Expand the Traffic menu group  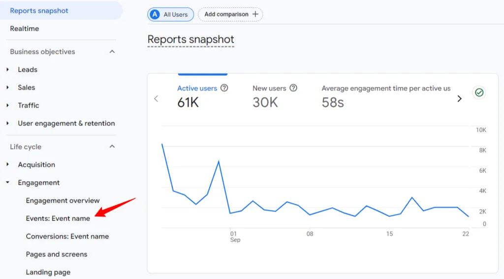pyautogui.click(x=8, y=105)
